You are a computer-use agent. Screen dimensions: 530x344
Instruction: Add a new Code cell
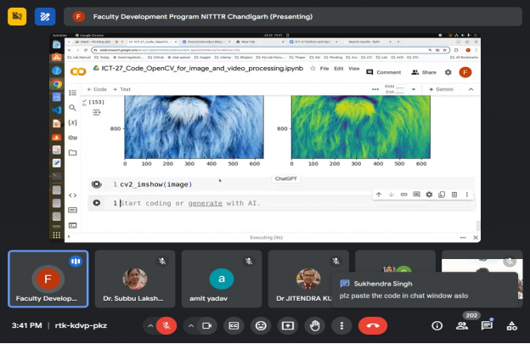point(97,89)
